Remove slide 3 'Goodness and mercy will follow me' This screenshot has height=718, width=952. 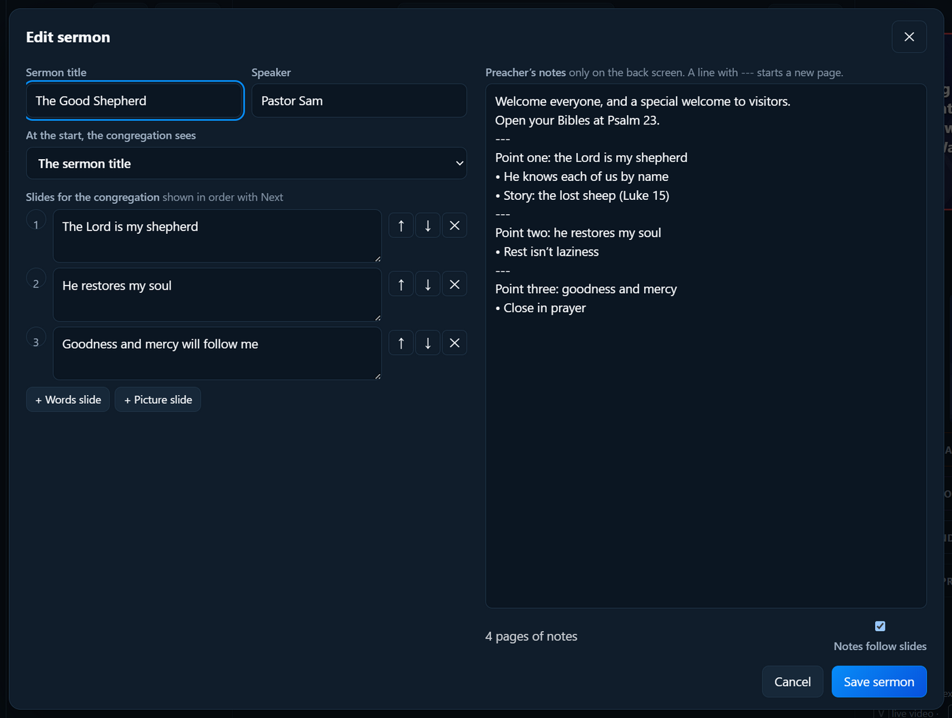tap(455, 343)
